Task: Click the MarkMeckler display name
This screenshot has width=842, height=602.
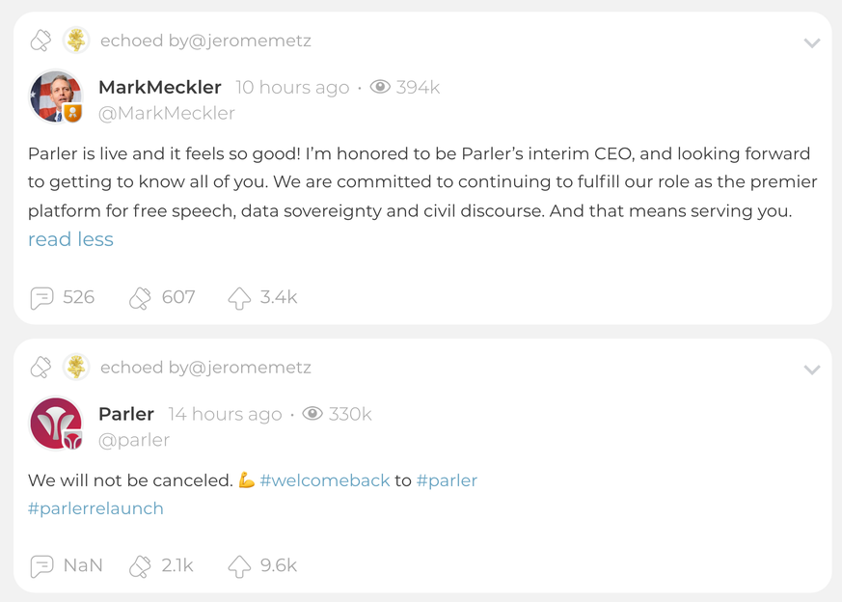Action: coord(160,87)
